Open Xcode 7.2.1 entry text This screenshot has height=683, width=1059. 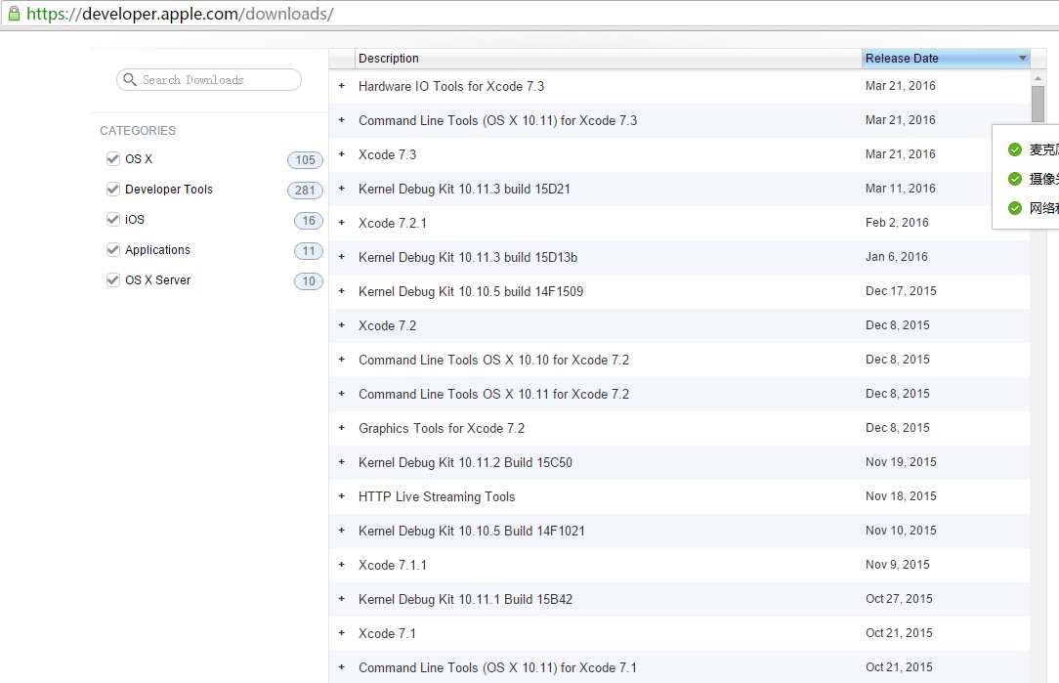coord(393,223)
